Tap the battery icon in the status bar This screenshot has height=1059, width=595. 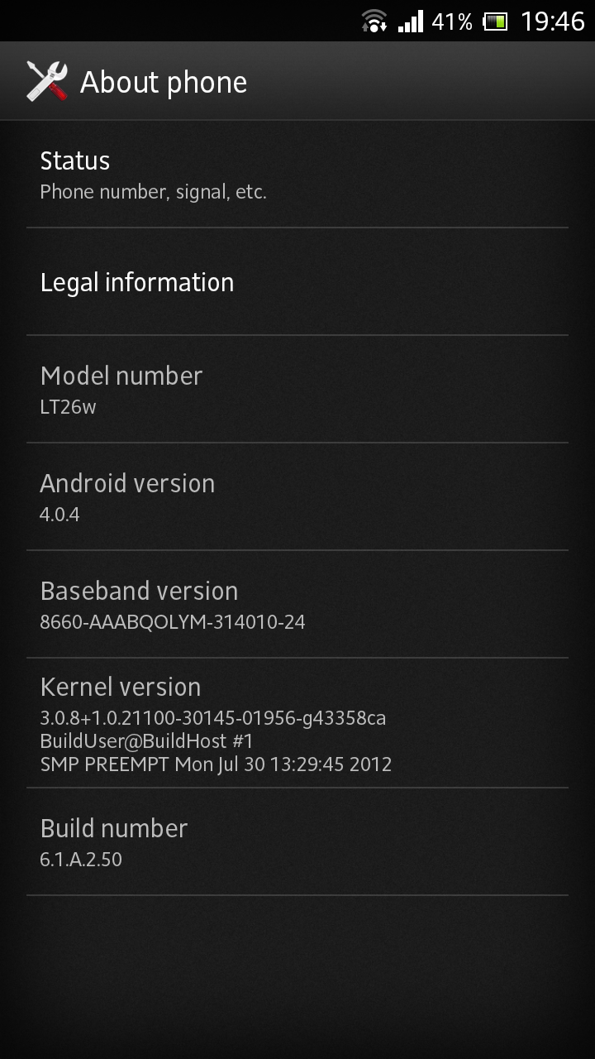click(x=495, y=22)
